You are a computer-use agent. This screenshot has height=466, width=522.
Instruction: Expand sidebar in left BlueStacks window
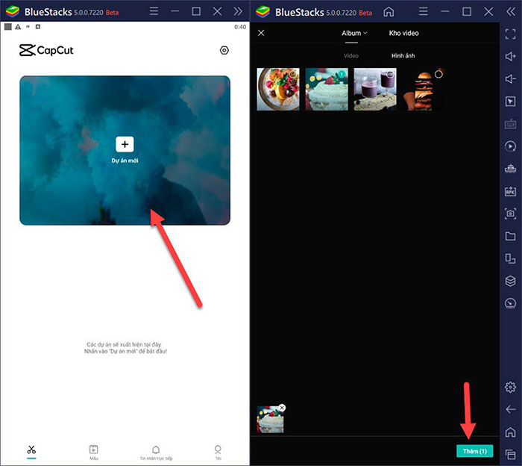coord(238,11)
